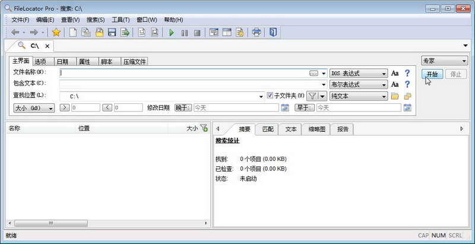
Task: Switch to the 报告 results tab
Action: tap(343, 129)
